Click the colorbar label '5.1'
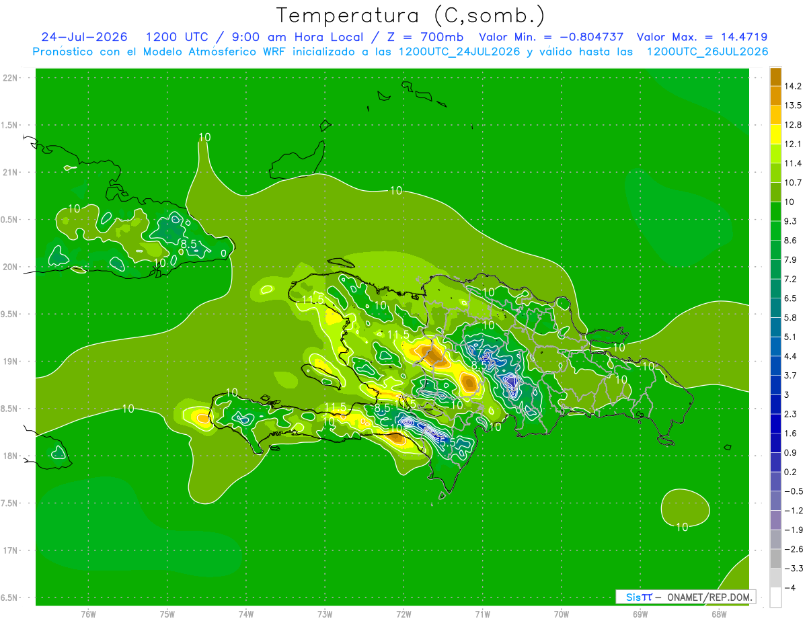The height and width of the screenshot is (623, 807). (790, 337)
